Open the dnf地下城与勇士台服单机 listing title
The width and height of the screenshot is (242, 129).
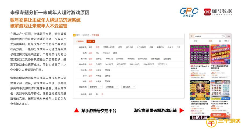(199, 103)
